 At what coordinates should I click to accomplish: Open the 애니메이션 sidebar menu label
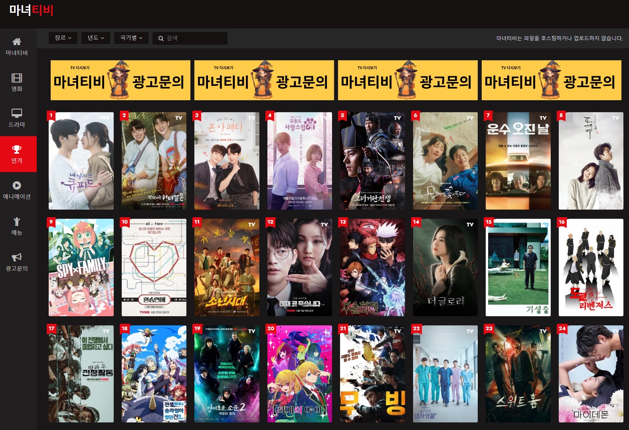point(17,196)
